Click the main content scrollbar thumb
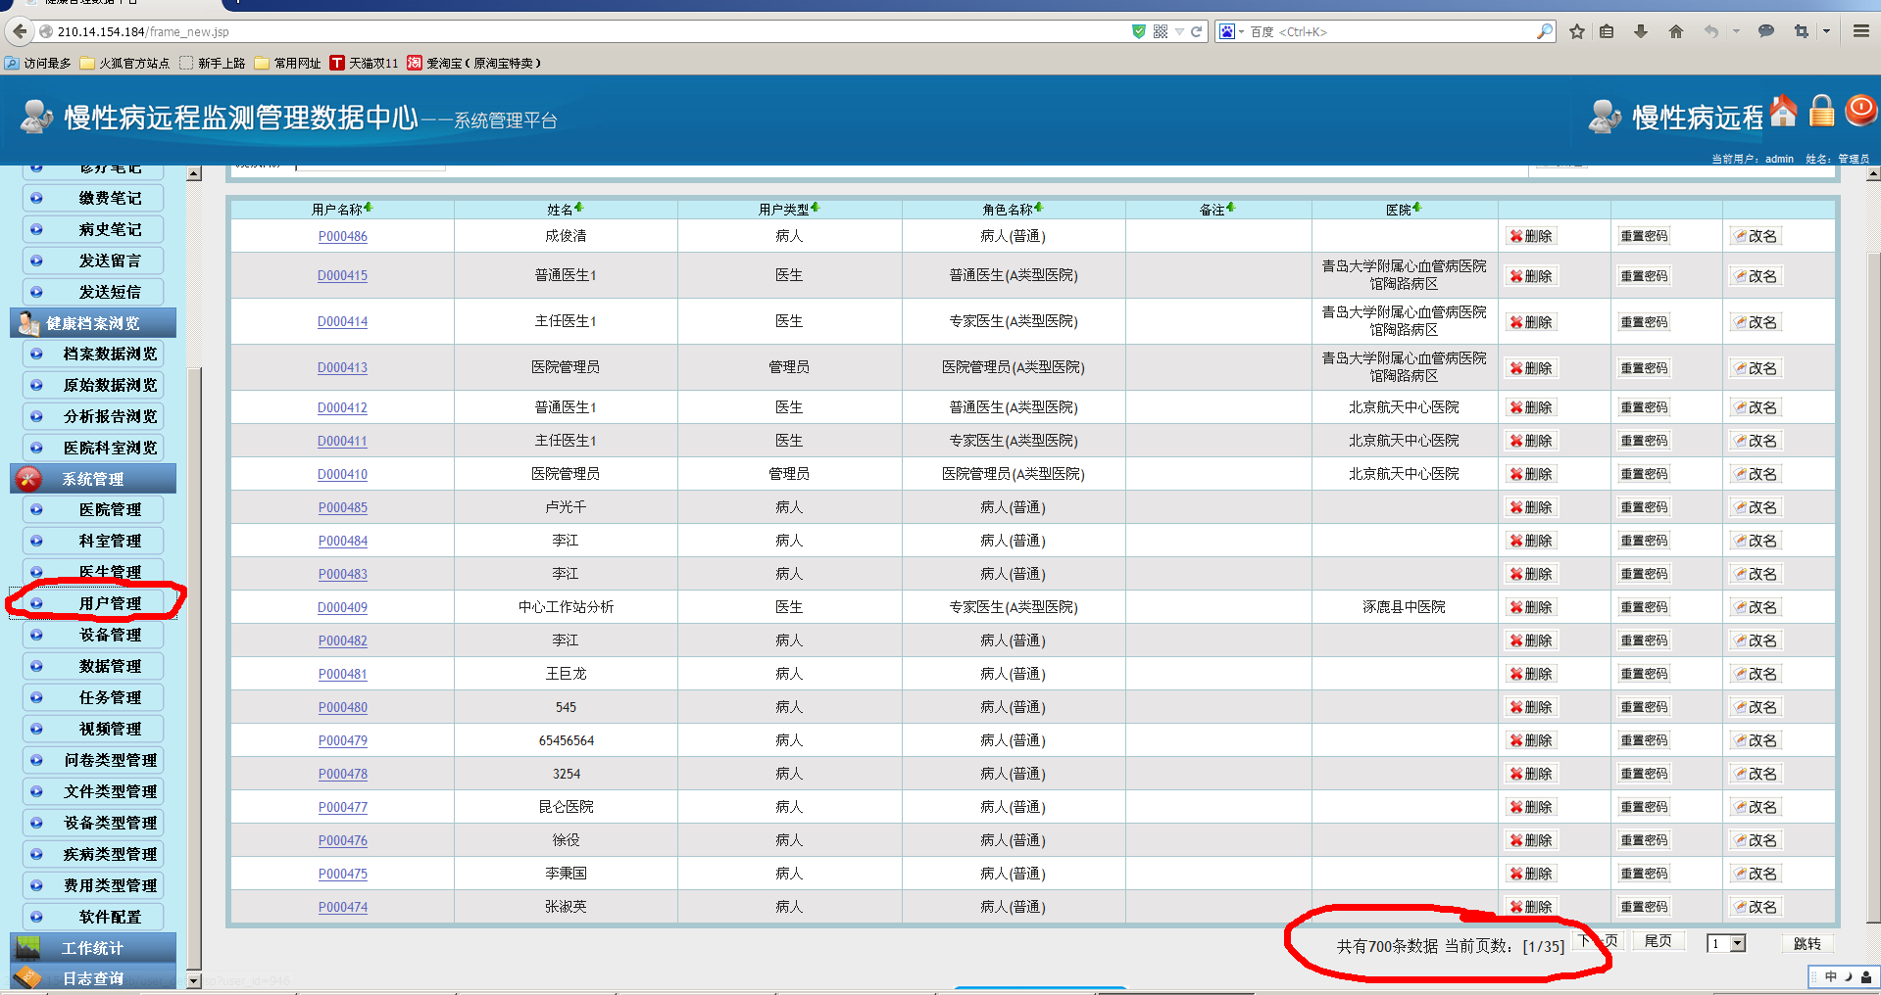This screenshot has height=995, width=1881. coord(1873,588)
